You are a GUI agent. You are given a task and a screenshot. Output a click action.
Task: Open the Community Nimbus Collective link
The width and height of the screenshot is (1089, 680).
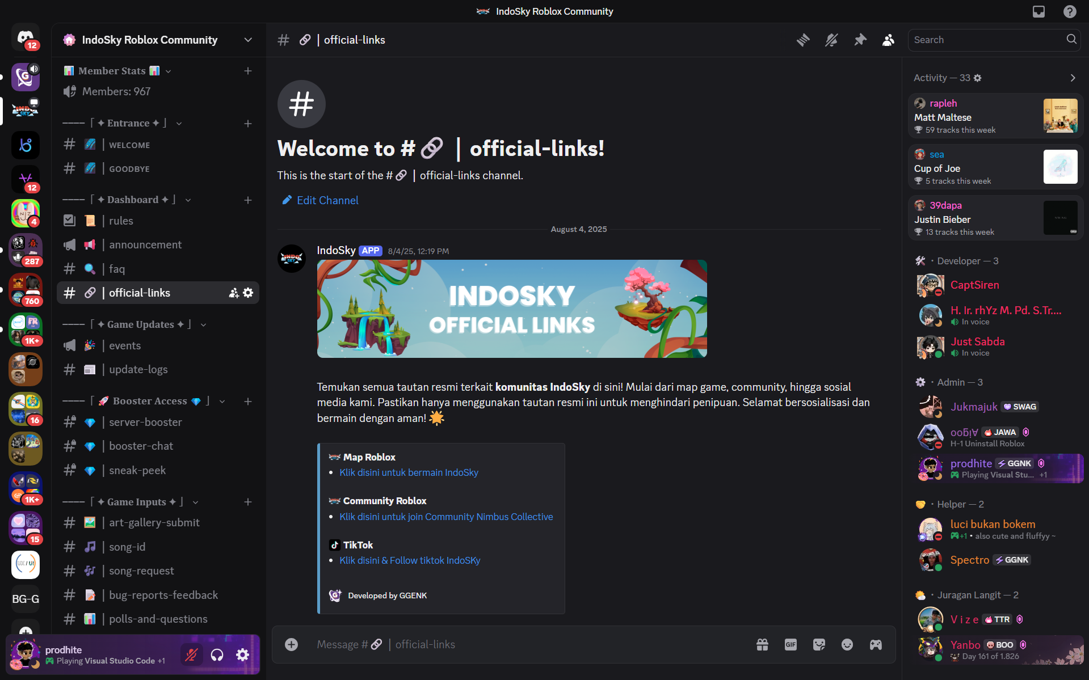(446, 517)
